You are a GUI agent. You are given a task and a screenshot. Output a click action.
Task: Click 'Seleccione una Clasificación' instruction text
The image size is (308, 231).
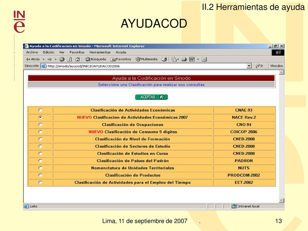click(151, 85)
